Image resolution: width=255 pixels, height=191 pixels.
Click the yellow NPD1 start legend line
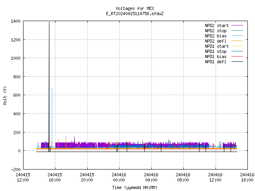[x=237, y=46]
